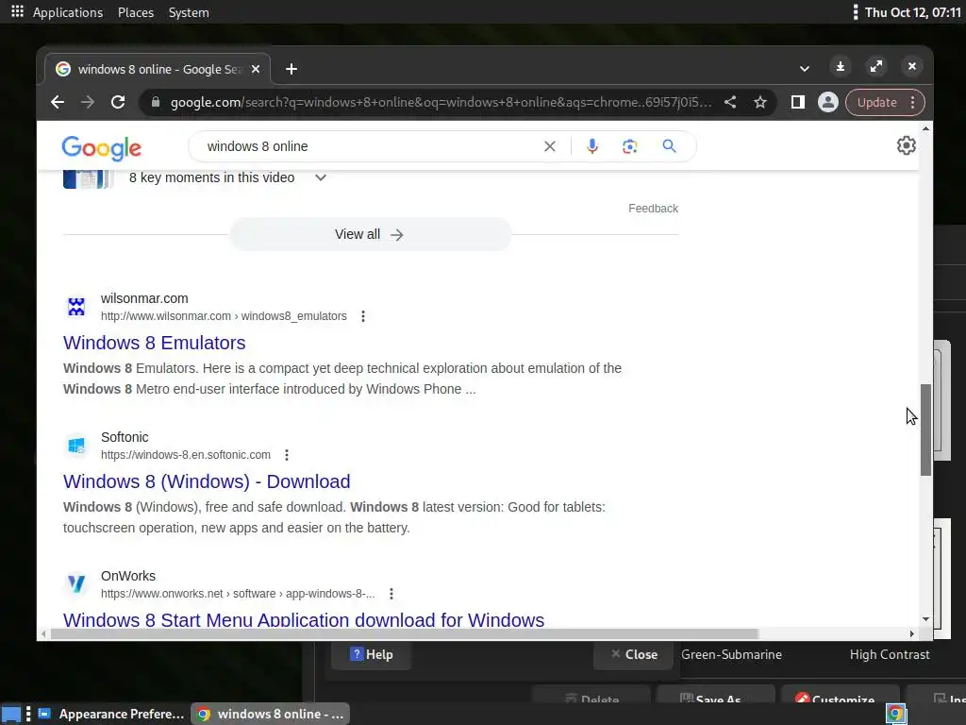Submit search with magnifier icon
Viewport: 966px width, 725px height.
(x=669, y=146)
